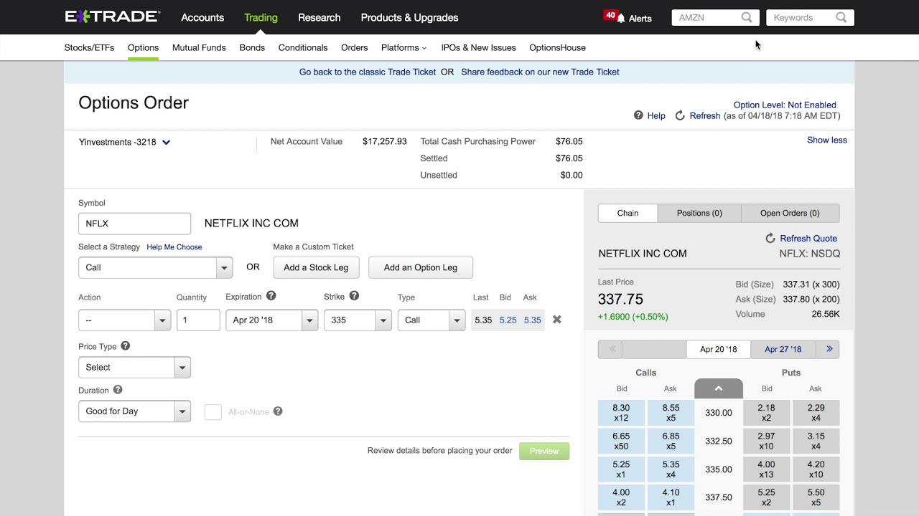Switch to Open Orders (0) tab
Viewport: 919px width, 516px height.
(x=790, y=213)
